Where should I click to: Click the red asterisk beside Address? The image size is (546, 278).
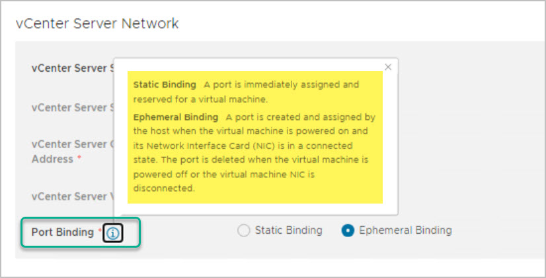[x=79, y=159]
